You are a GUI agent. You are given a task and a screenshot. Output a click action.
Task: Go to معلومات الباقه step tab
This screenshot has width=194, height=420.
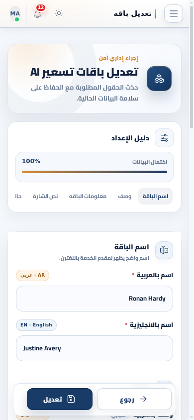click(88, 197)
